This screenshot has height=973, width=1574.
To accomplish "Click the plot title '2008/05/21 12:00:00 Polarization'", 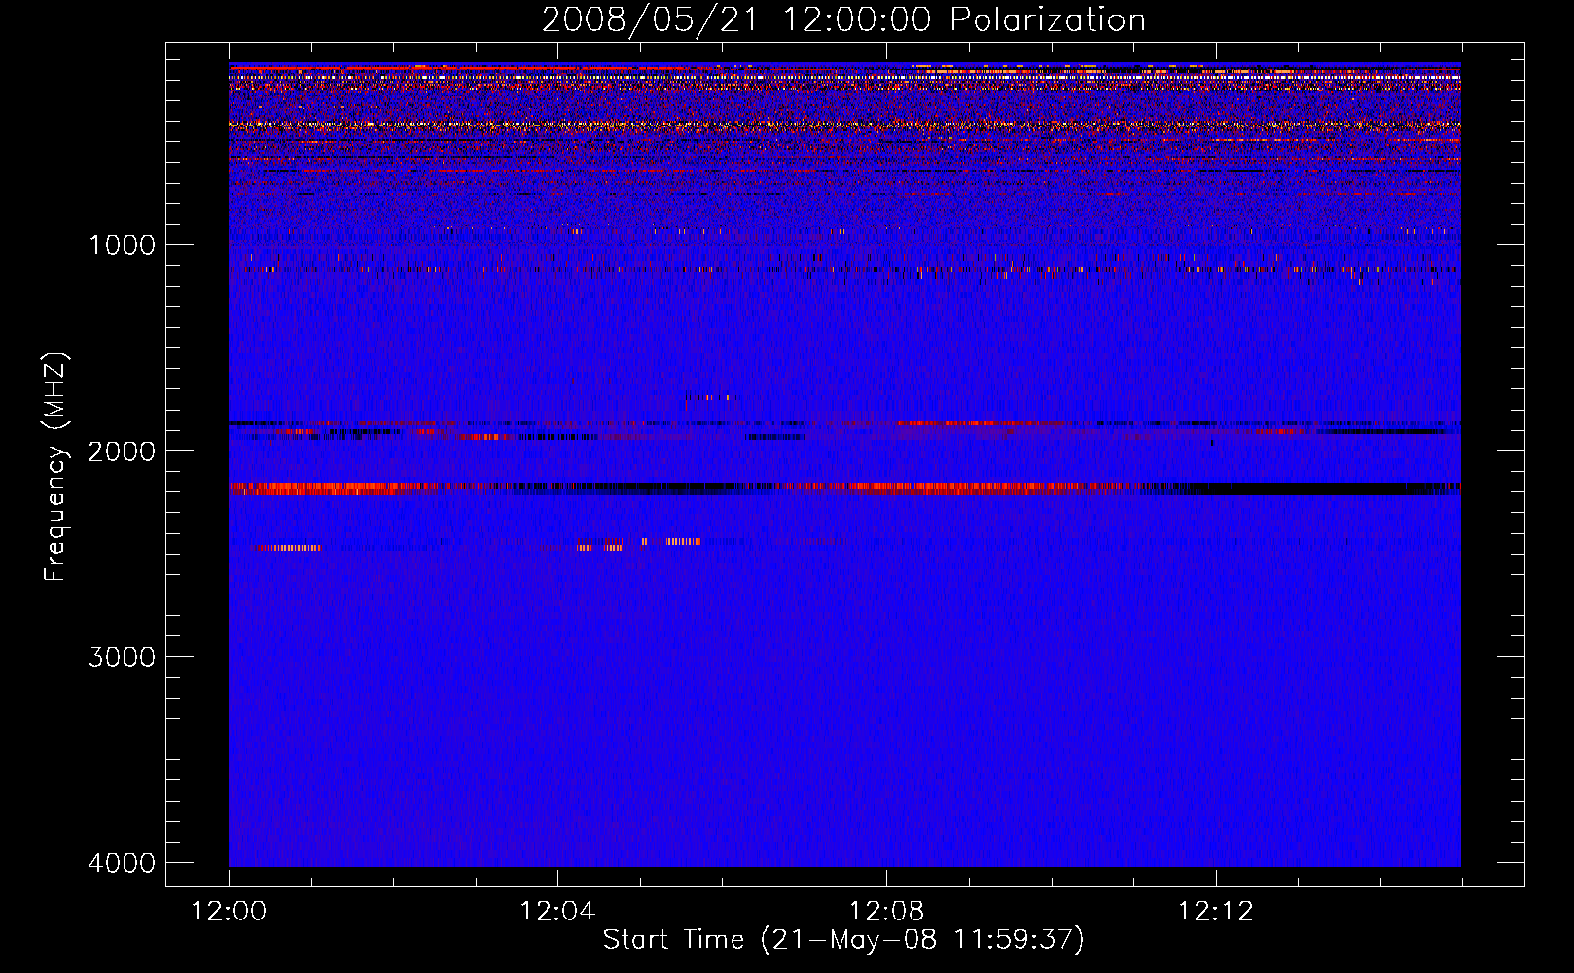I will point(843,20).
